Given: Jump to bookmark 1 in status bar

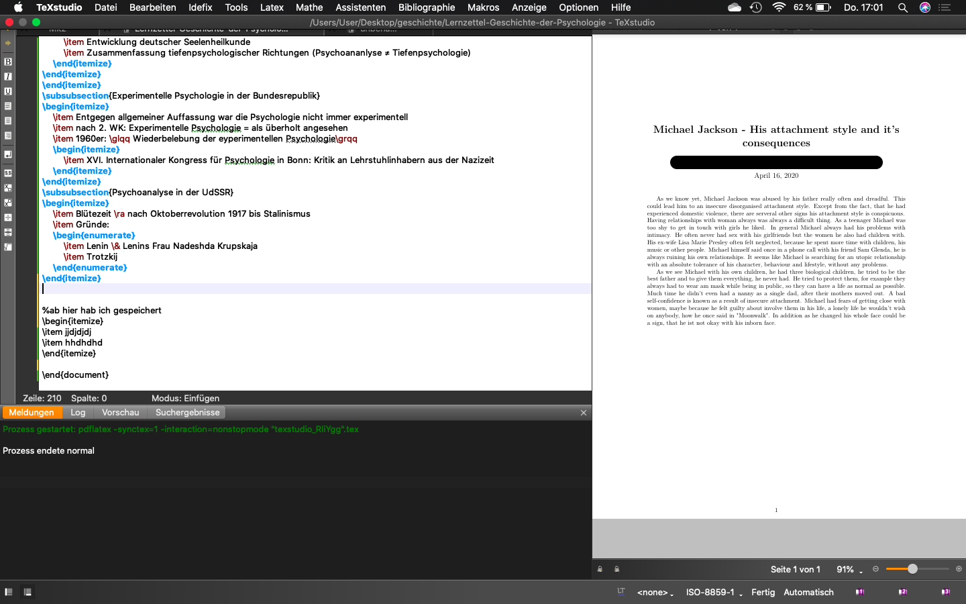Looking at the screenshot, I should tap(859, 592).
